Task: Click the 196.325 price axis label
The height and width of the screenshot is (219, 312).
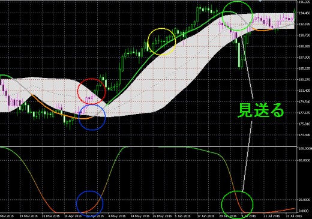Action: pos(304,2)
